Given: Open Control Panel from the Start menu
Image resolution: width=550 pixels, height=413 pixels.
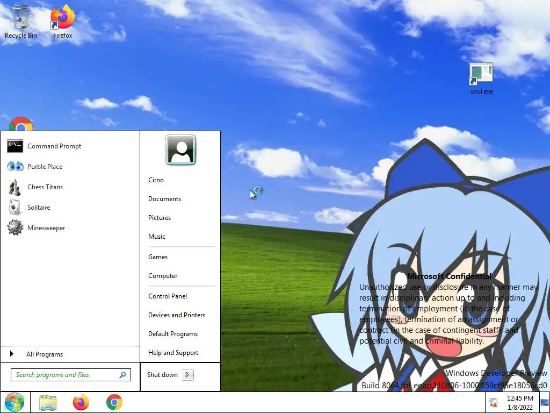Looking at the screenshot, I should point(168,296).
